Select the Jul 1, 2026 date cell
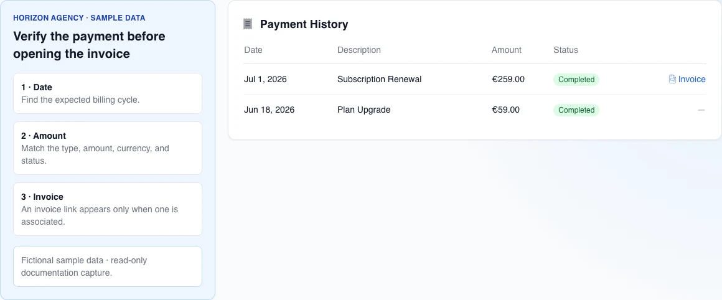Image resolution: width=722 pixels, height=300 pixels. click(265, 79)
